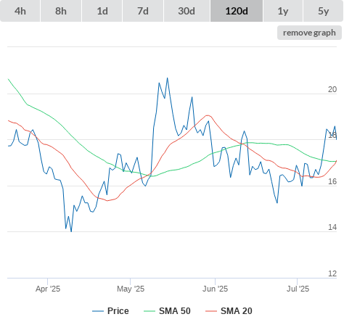Click the Apr '25 axis label
Screen dimensions: 344x330
click(48, 289)
